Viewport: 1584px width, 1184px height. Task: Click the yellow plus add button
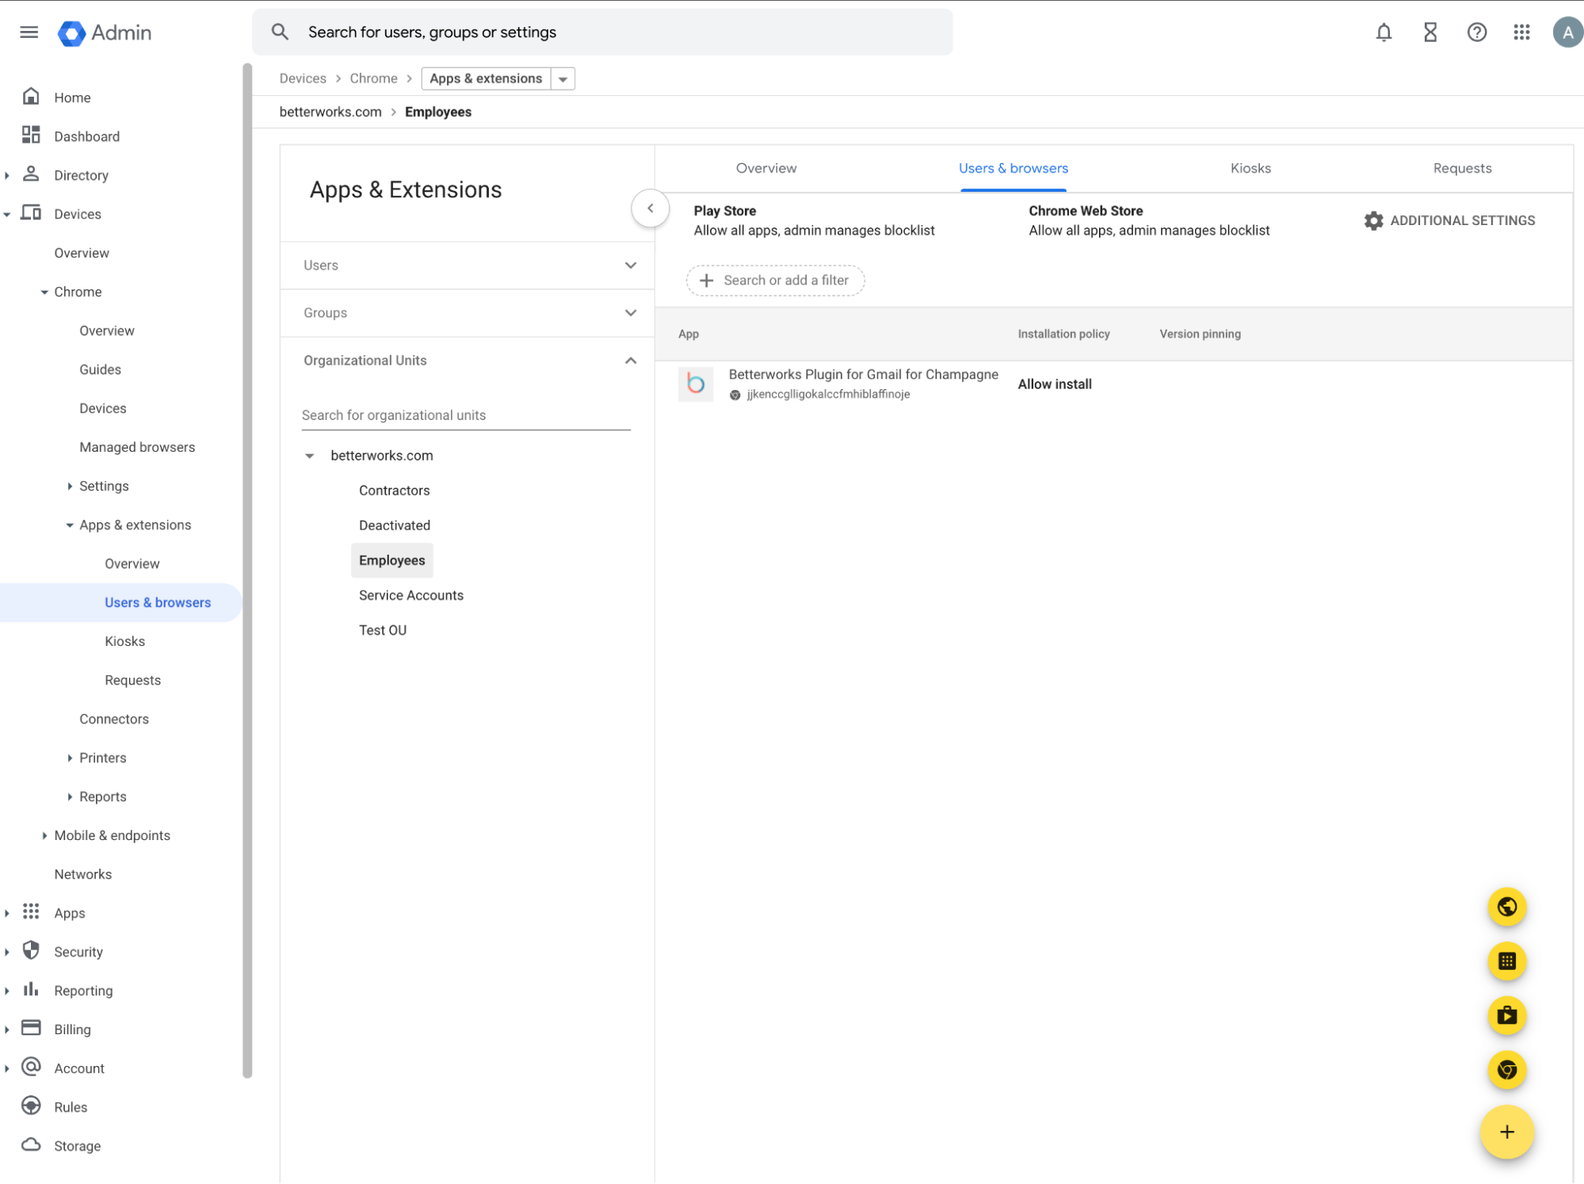point(1506,1132)
